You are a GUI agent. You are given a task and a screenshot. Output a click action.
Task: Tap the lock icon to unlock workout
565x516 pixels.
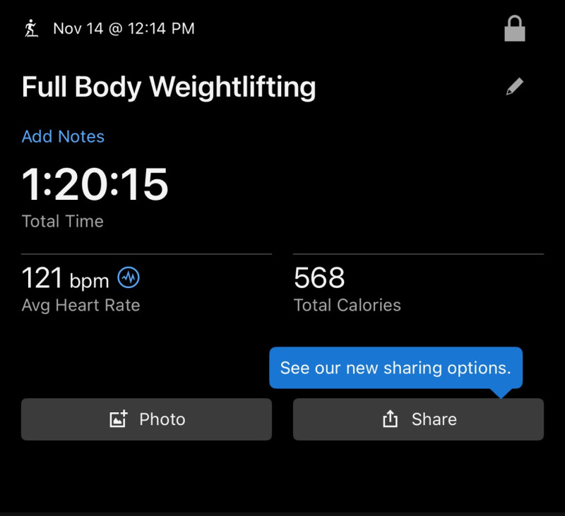(x=515, y=28)
